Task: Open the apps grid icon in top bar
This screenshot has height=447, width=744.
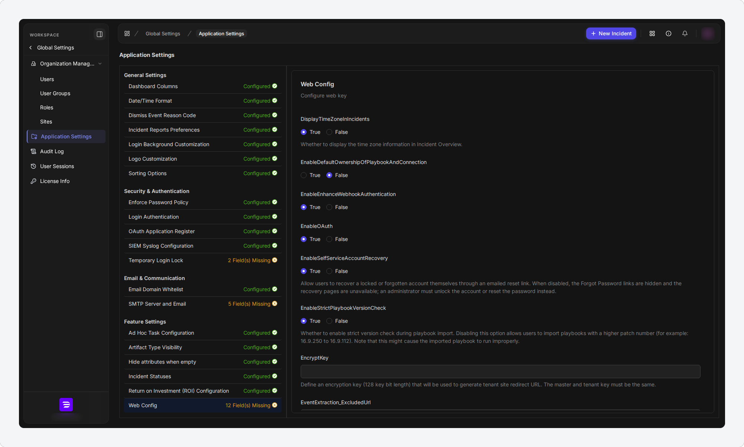Action: pos(652,33)
